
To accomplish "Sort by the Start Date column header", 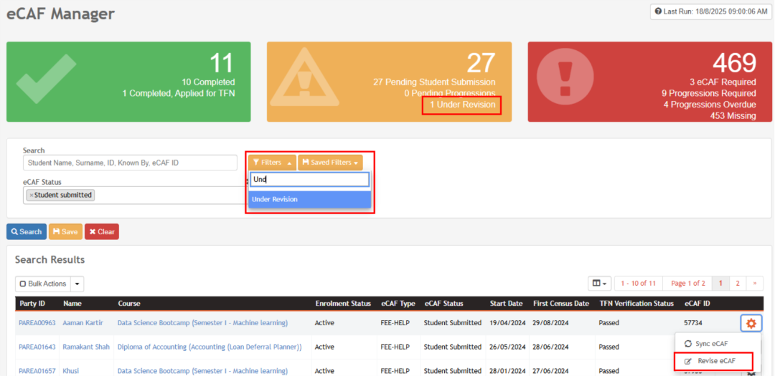I will pos(506,304).
